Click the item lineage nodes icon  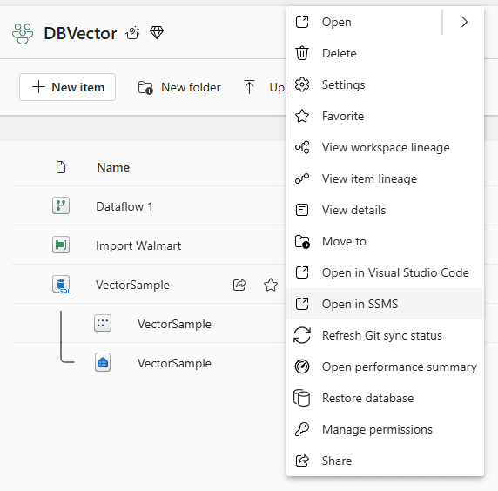pos(302,178)
